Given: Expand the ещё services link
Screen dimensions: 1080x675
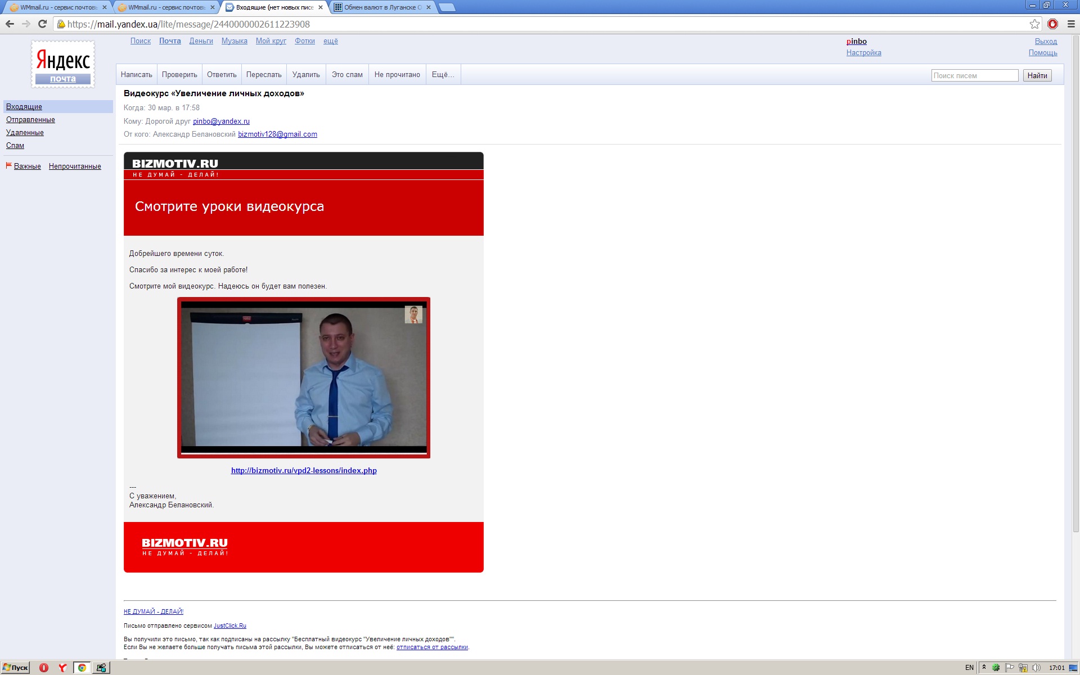Looking at the screenshot, I should tap(331, 41).
